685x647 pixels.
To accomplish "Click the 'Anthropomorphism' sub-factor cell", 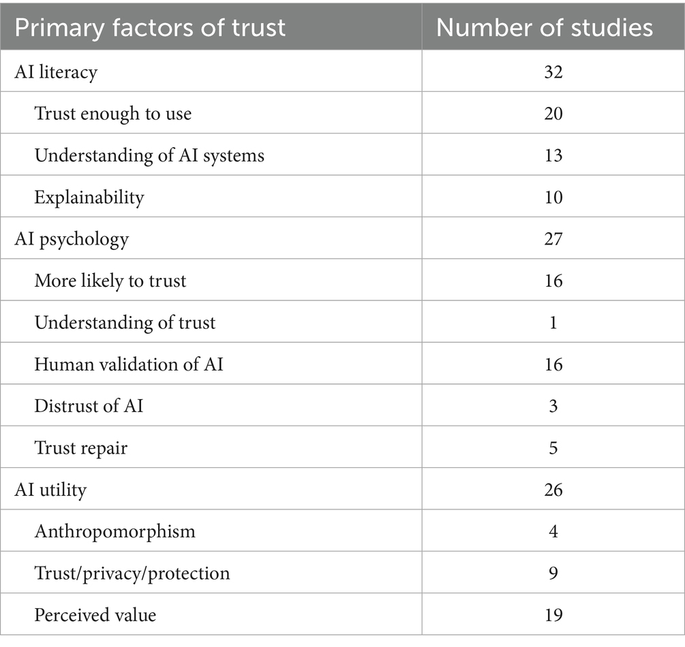I will point(115,531).
